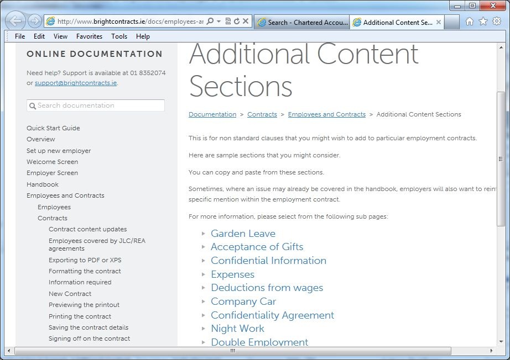The width and height of the screenshot is (510, 360).
Task: Click the vertical scrollbar thumb
Action: tap(501, 159)
